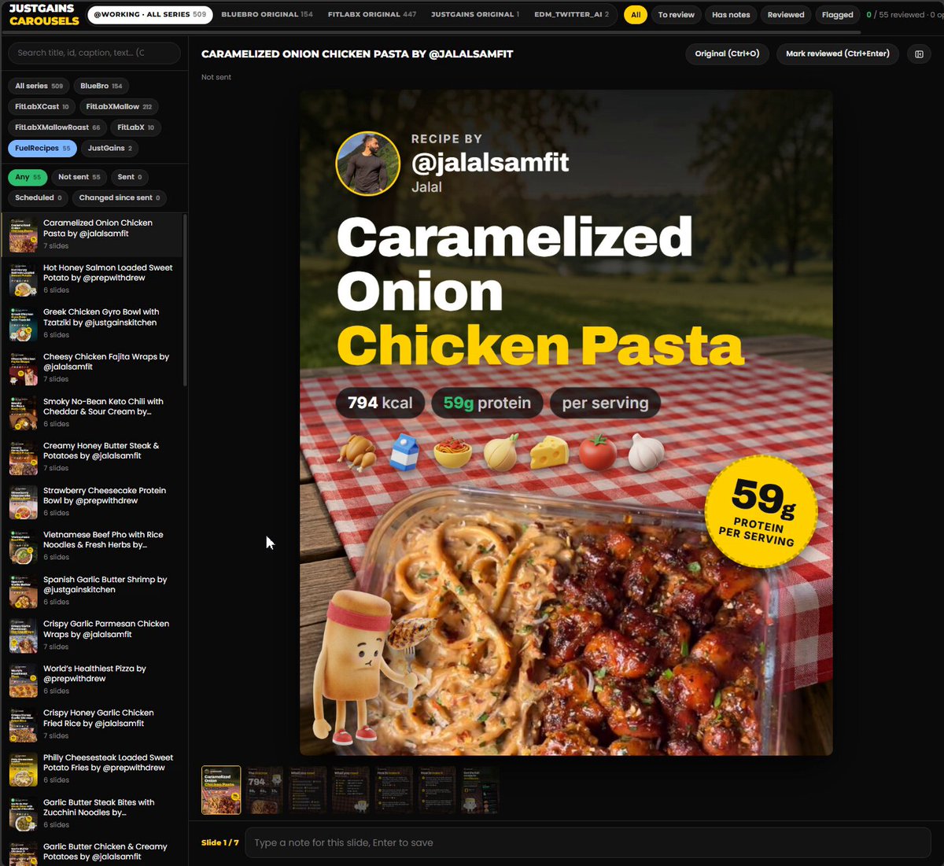This screenshot has height=866, width=944.
Task: Switch to @Working · All Series tab
Action: 150,14
